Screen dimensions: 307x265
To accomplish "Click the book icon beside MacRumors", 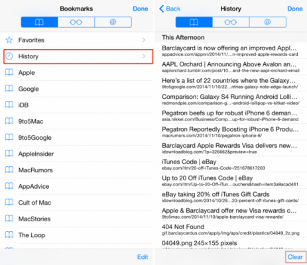I will [x=9, y=170].
